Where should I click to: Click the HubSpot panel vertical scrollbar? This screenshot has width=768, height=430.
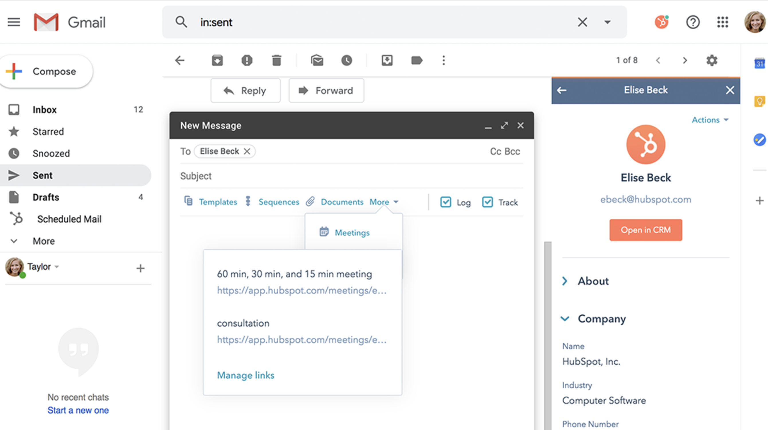[548, 335]
